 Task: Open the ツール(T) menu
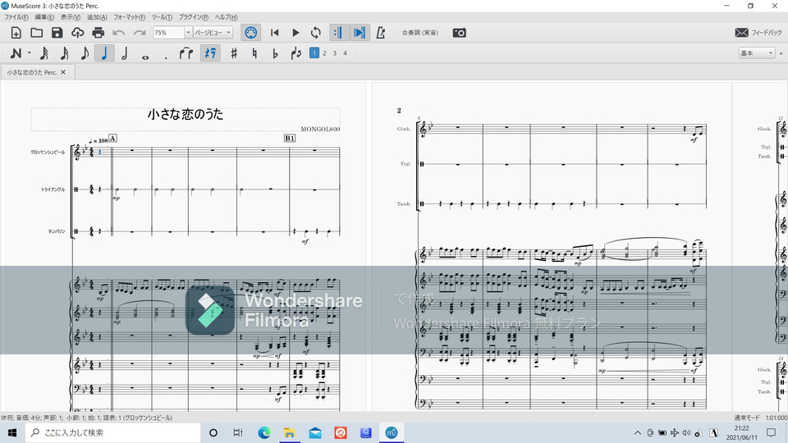[162, 17]
